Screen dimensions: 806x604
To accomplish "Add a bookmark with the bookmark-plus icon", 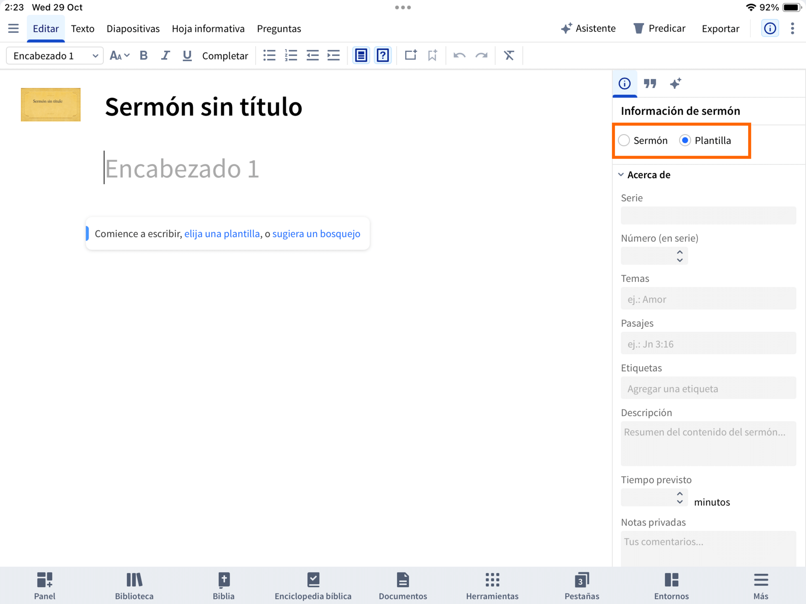I will [432, 55].
